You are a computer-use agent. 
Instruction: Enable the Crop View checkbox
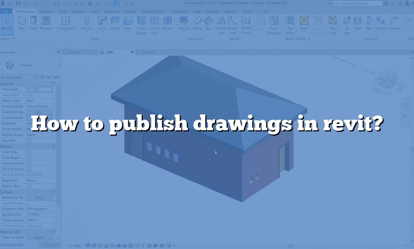point(29,152)
